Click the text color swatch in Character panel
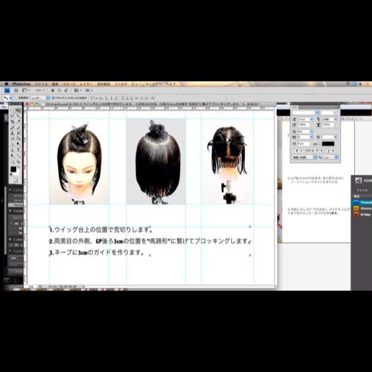Image resolution: width=372 pixels, height=372 pixels. [x=328, y=144]
